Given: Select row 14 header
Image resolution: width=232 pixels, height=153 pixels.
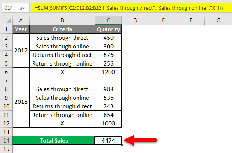Looking at the screenshot, I should 6,140.
